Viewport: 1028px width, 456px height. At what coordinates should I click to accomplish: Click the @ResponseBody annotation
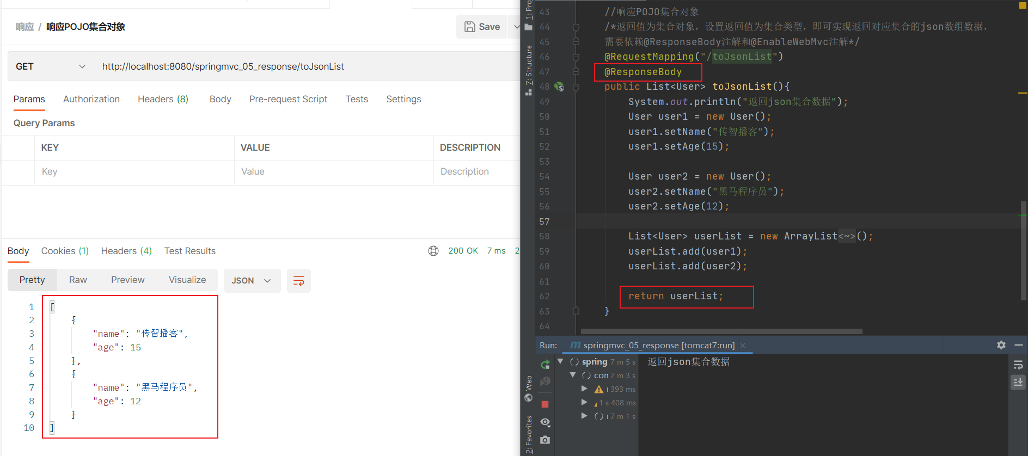pos(643,72)
